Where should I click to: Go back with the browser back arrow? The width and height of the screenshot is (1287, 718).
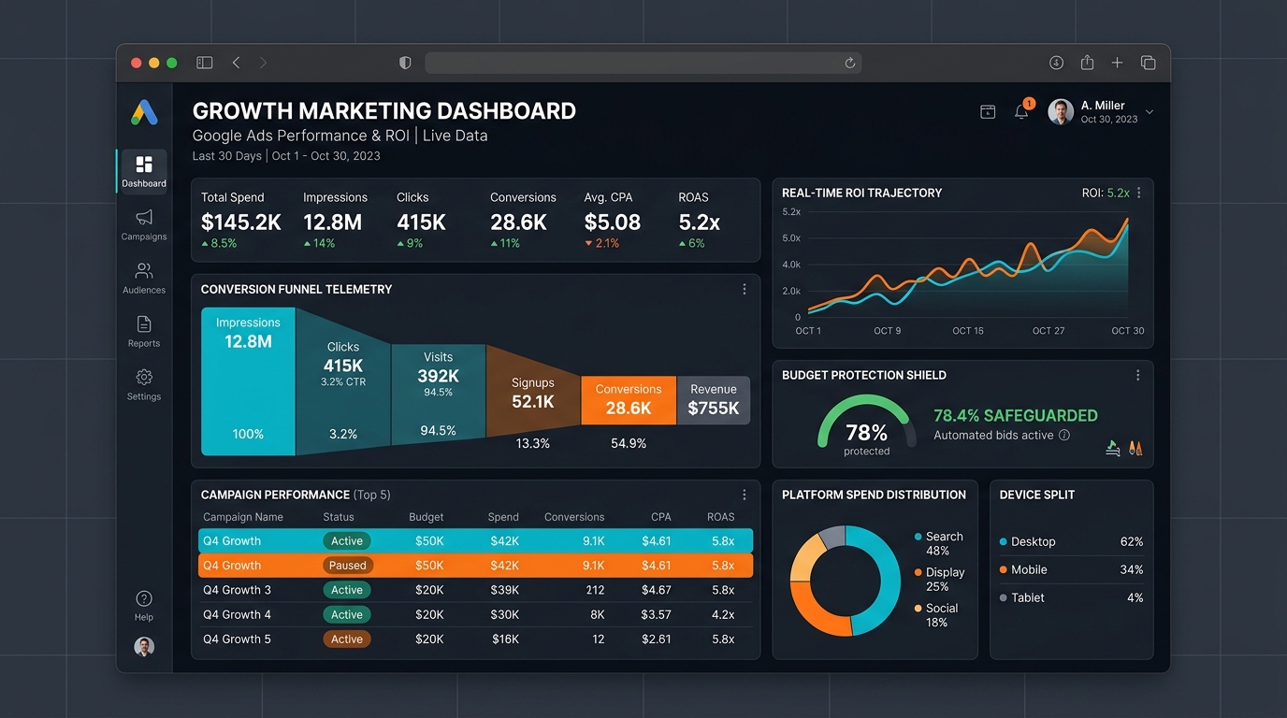pos(237,63)
